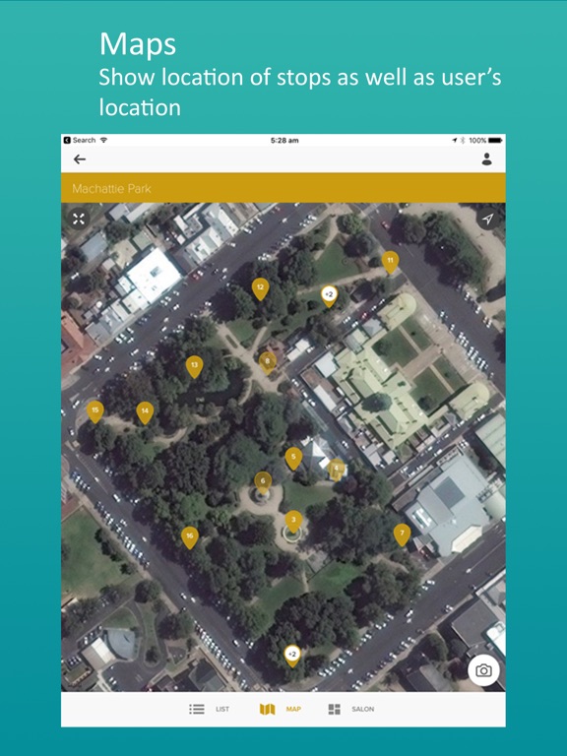Tap the Machattie Park title

tap(111, 189)
